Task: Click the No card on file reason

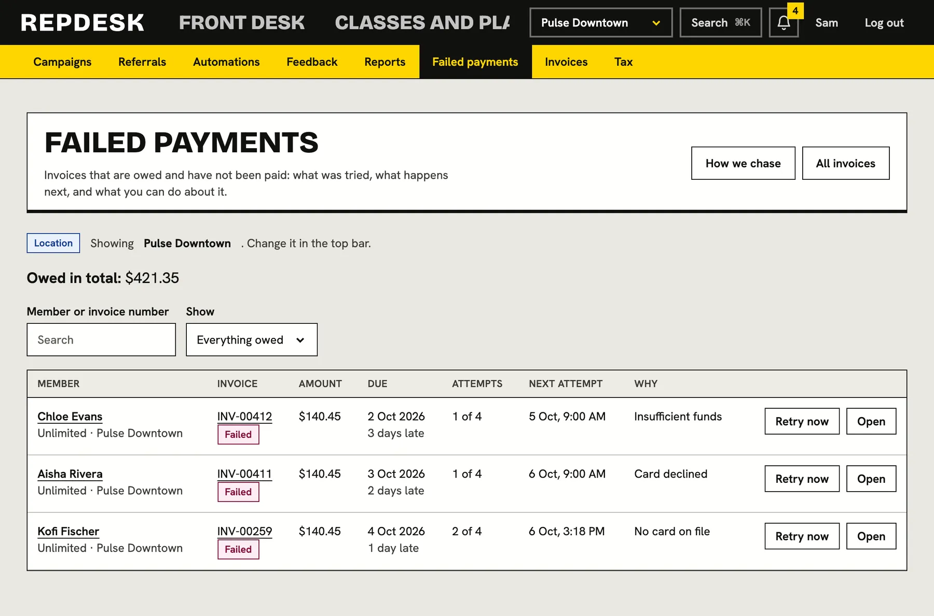Action: (672, 532)
